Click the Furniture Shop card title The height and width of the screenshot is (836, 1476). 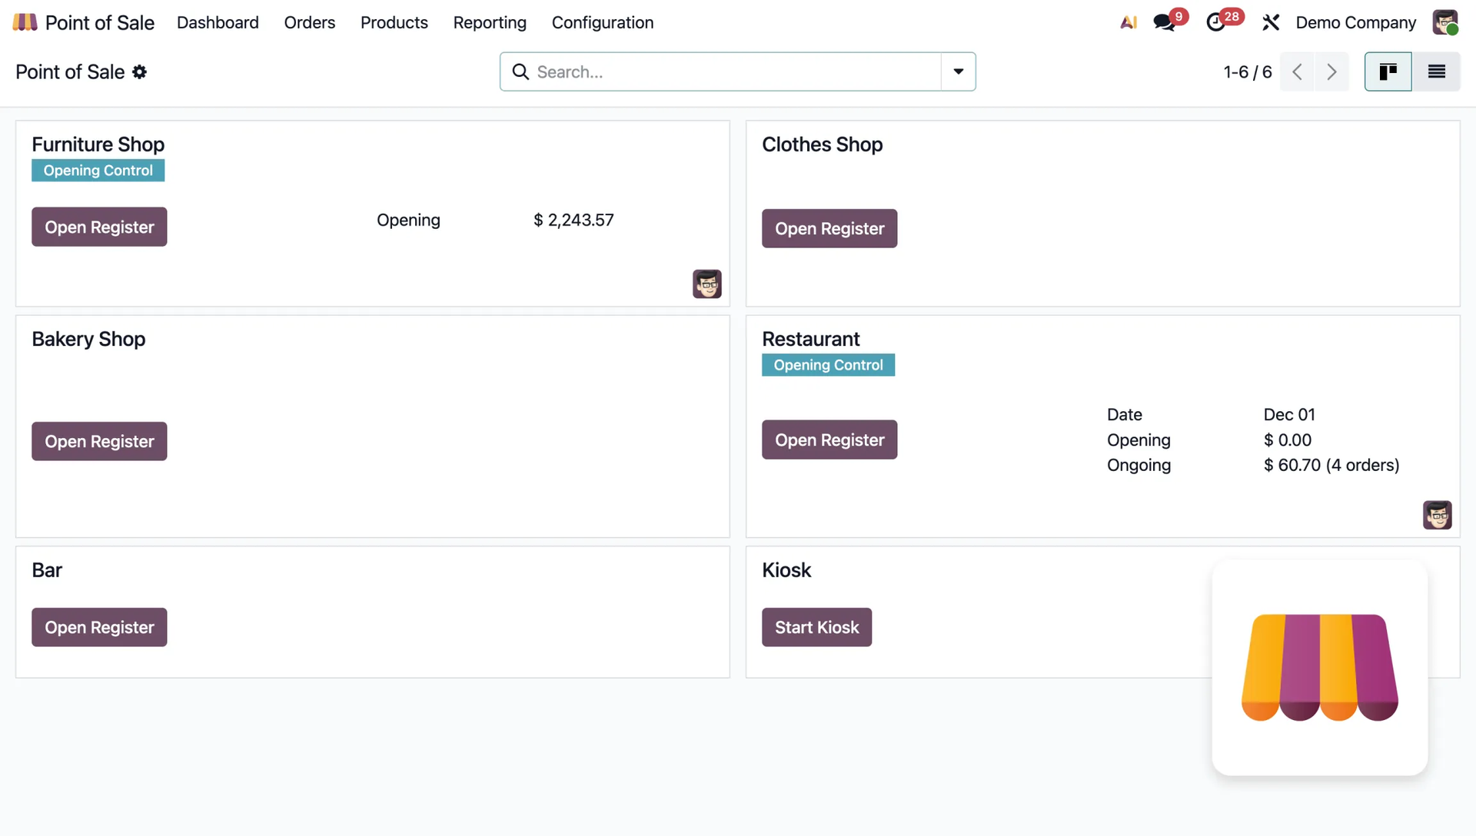coord(98,144)
